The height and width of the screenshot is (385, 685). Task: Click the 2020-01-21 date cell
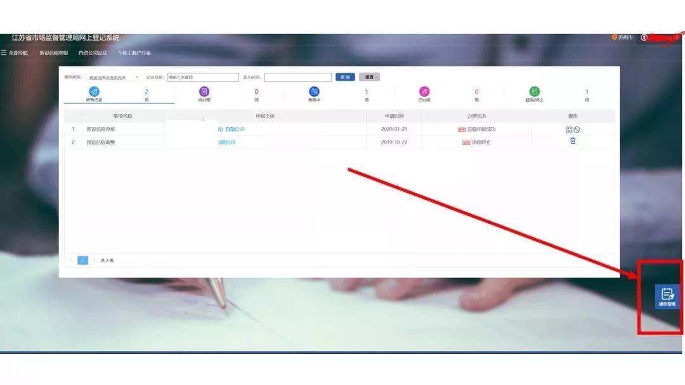click(x=394, y=129)
